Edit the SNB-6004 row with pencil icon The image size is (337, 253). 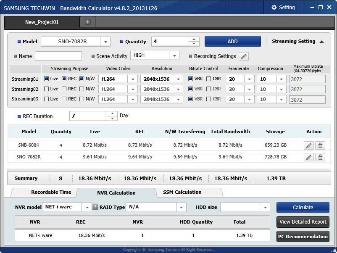[x=309, y=145]
